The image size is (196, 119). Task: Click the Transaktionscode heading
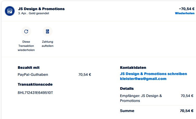pos(35,84)
